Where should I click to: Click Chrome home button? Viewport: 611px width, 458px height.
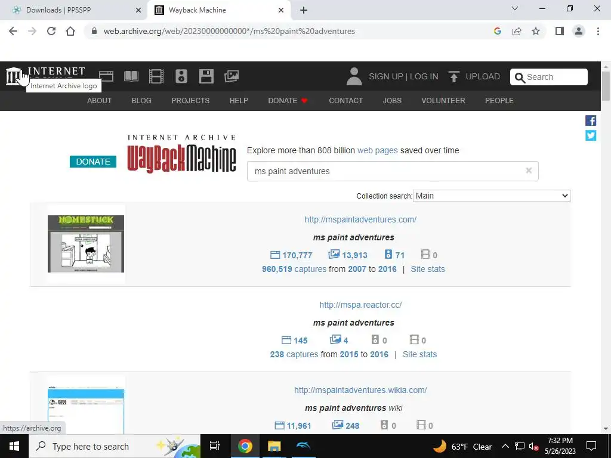[x=70, y=31]
